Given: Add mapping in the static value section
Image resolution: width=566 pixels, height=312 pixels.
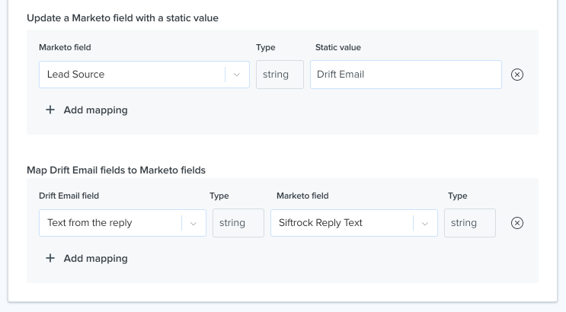Looking at the screenshot, I should [87, 110].
